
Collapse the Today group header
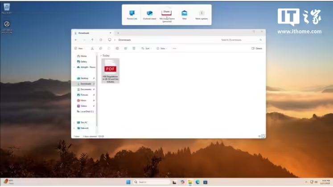click(100, 56)
